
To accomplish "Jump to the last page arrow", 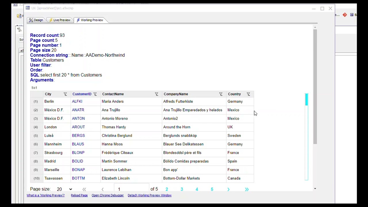I will coord(247,189).
